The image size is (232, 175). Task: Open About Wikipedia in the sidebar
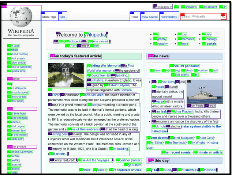(17, 88)
